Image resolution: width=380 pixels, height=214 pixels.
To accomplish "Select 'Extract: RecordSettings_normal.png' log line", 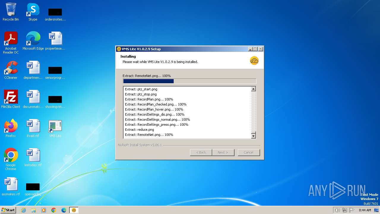I will click(157, 119).
